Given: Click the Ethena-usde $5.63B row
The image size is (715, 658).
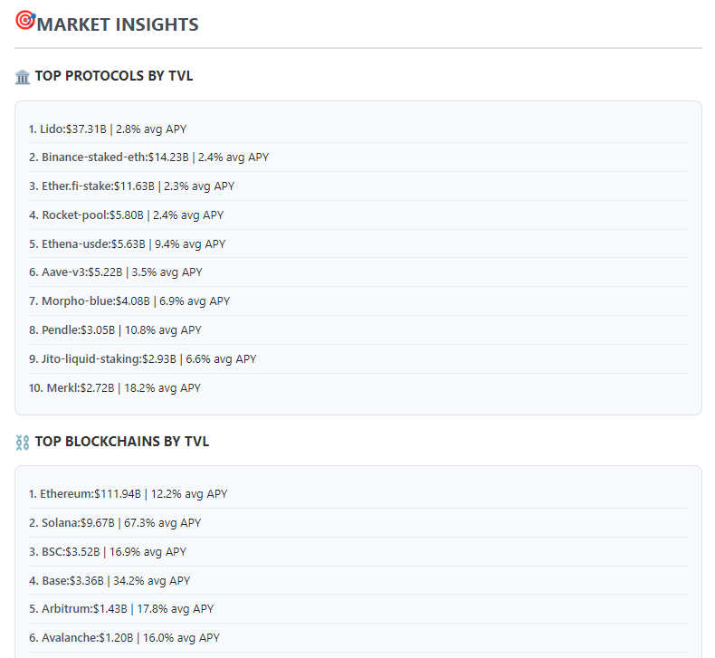Looking at the screenshot, I should pyautogui.click(x=358, y=244).
